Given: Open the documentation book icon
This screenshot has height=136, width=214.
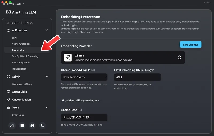Looking at the screenshot, I should 22,126.
